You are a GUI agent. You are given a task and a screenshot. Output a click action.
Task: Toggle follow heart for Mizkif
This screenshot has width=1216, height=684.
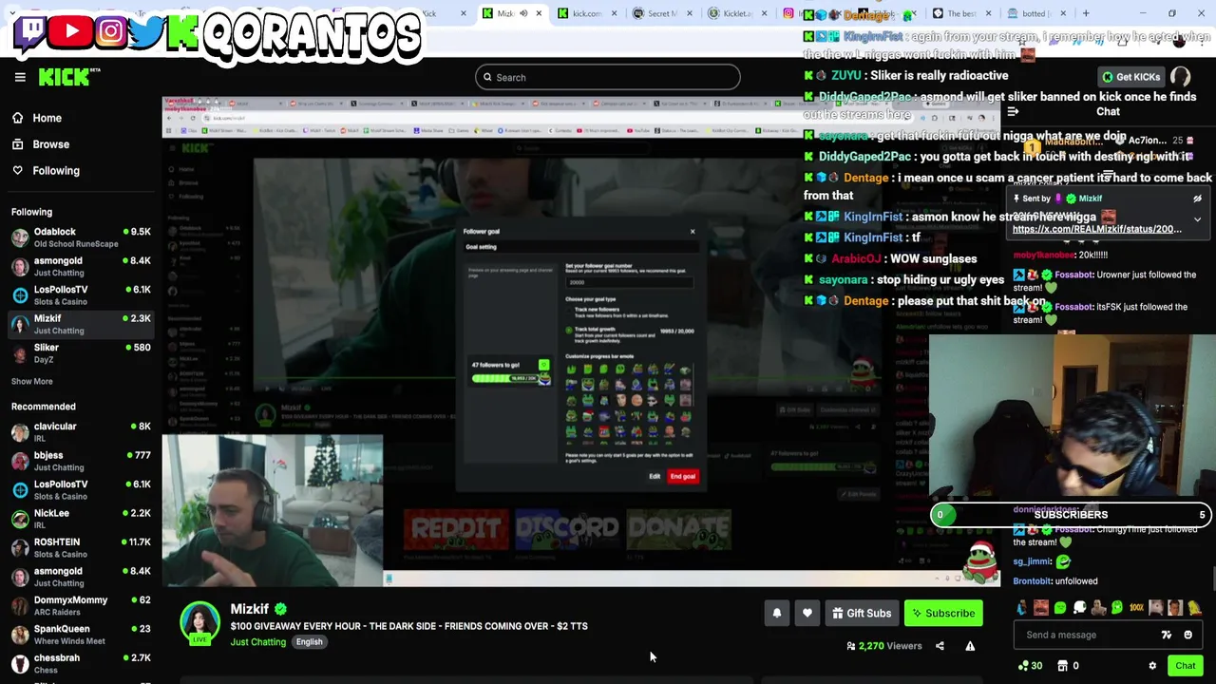pyautogui.click(x=807, y=614)
